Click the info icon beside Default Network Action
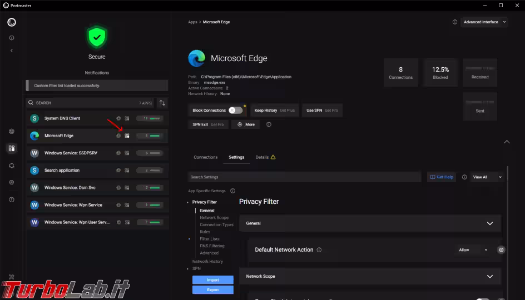The width and height of the screenshot is (525, 300). click(319, 250)
